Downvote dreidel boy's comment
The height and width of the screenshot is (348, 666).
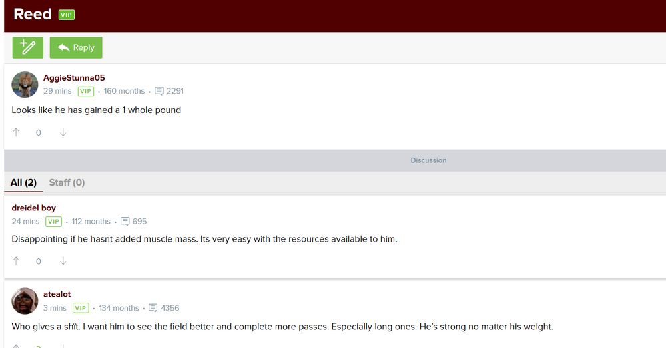coord(63,261)
